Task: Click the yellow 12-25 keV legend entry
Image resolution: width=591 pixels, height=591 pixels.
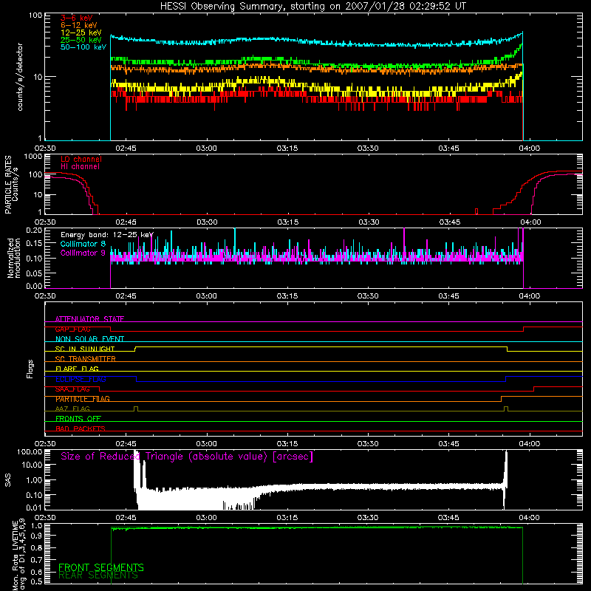Action: point(81,33)
